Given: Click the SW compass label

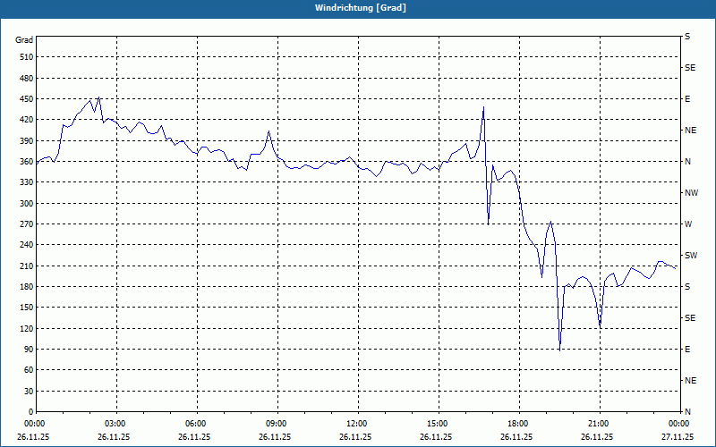Looking at the screenshot, I should pos(691,256).
